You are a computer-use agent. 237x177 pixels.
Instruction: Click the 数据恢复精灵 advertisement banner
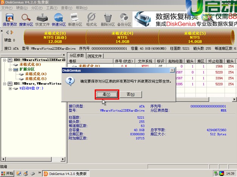coord(185,20)
